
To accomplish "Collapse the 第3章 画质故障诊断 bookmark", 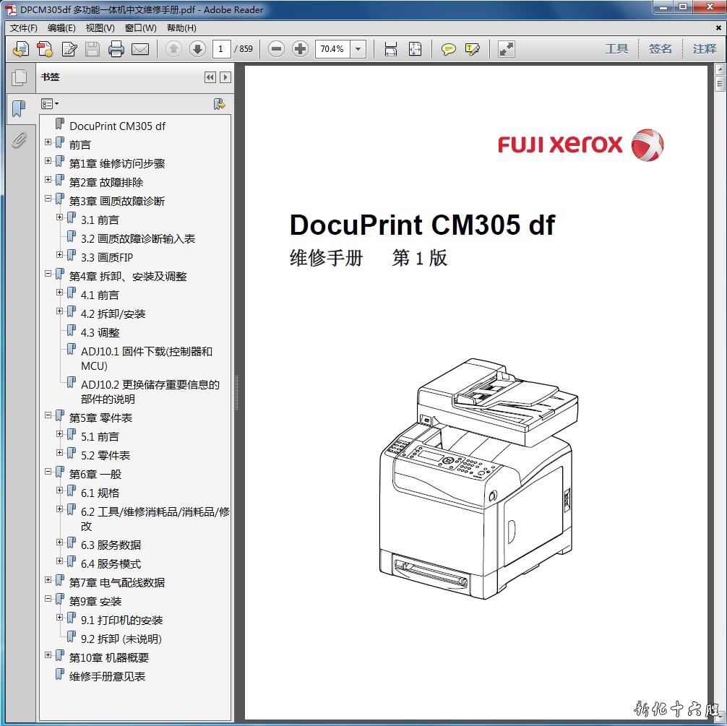I will point(48,200).
